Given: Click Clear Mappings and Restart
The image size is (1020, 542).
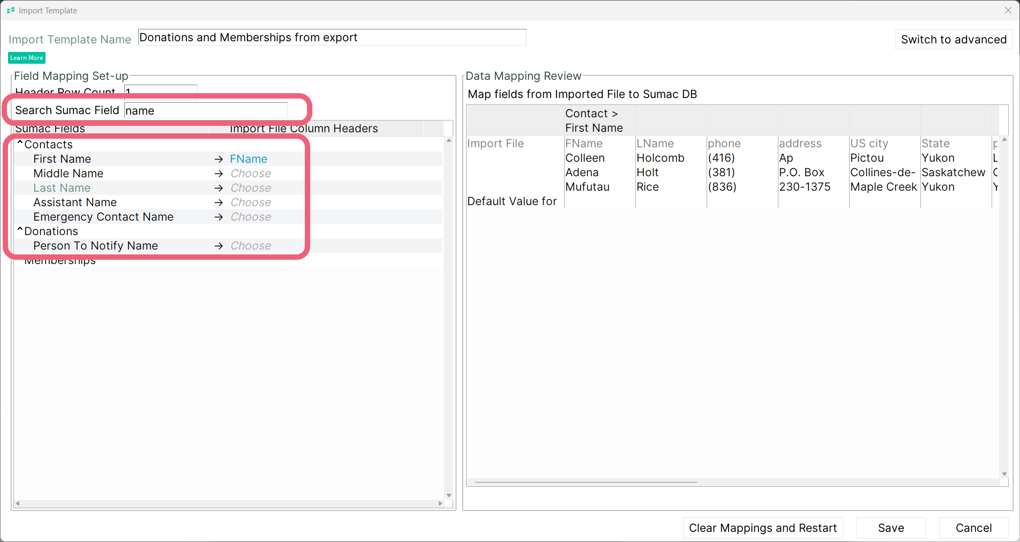Looking at the screenshot, I should [x=763, y=528].
